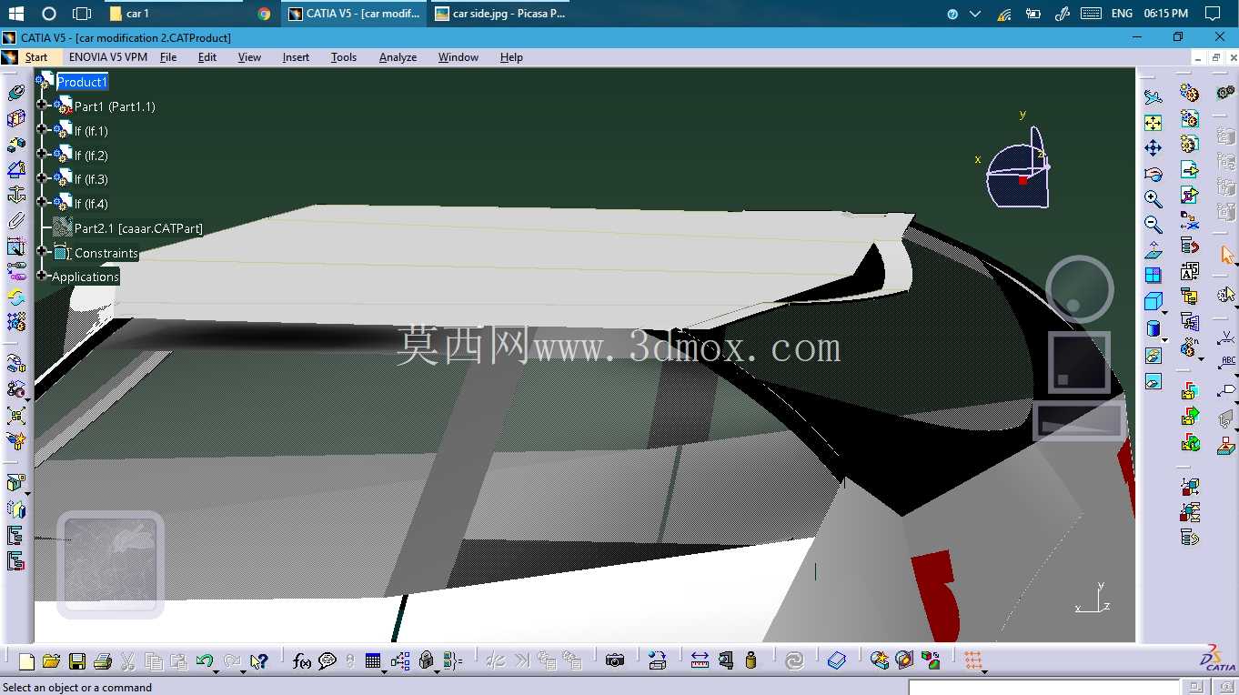Click the Zoom Out magnifier
The image size is (1239, 695).
pyautogui.click(x=1153, y=225)
